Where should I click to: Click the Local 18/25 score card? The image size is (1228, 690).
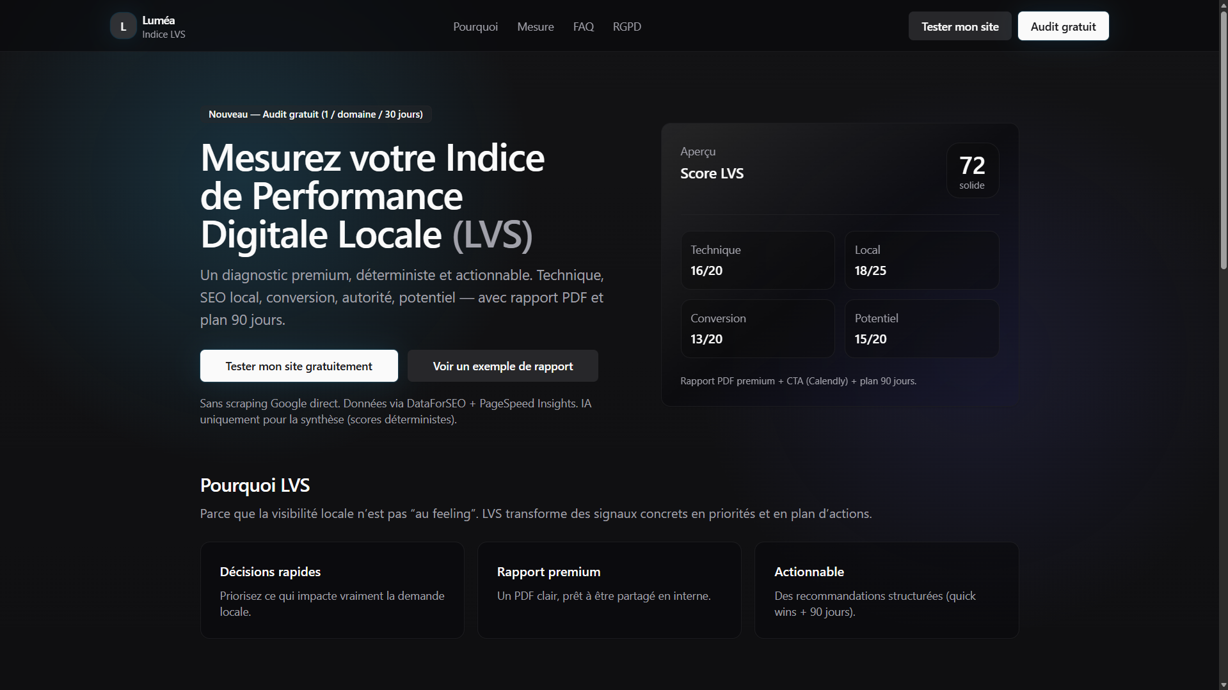[x=921, y=260]
